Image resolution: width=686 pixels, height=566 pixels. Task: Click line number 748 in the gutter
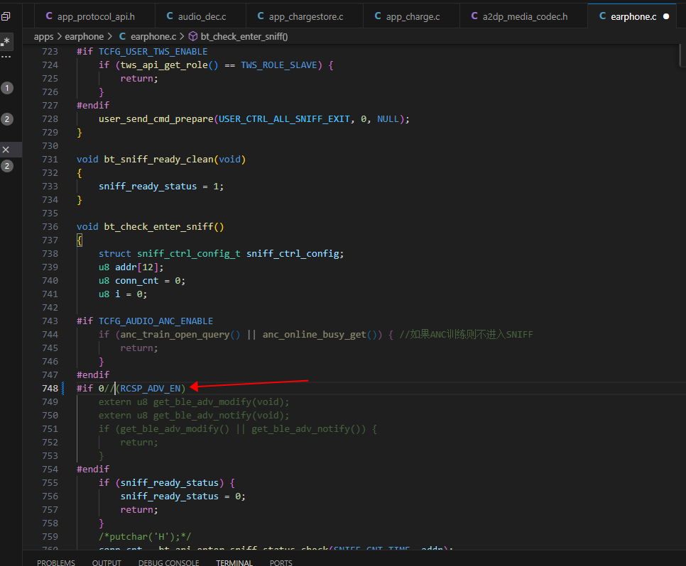pyautogui.click(x=50, y=388)
